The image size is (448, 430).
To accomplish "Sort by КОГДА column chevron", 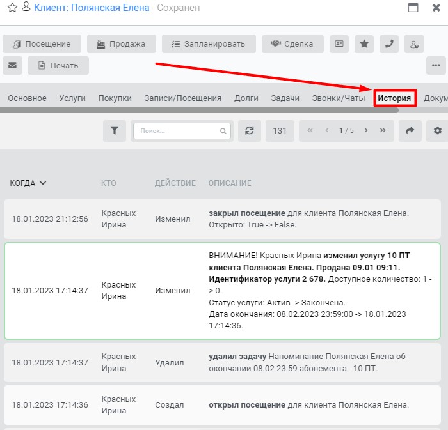I will coord(43,183).
